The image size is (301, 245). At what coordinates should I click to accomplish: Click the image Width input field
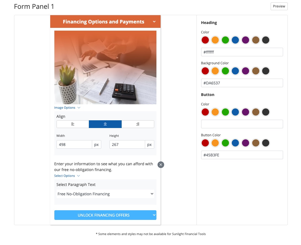point(74,145)
